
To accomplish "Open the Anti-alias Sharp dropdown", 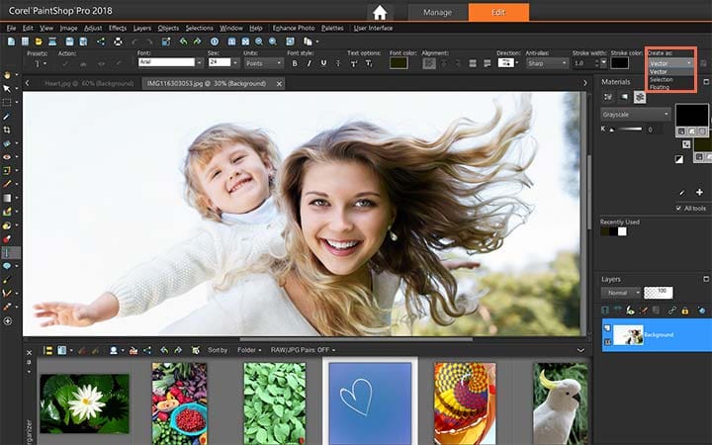I will coord(547,63).
